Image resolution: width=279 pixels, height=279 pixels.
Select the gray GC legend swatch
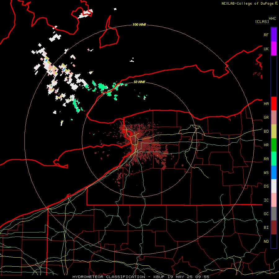[x=274, y=214]
